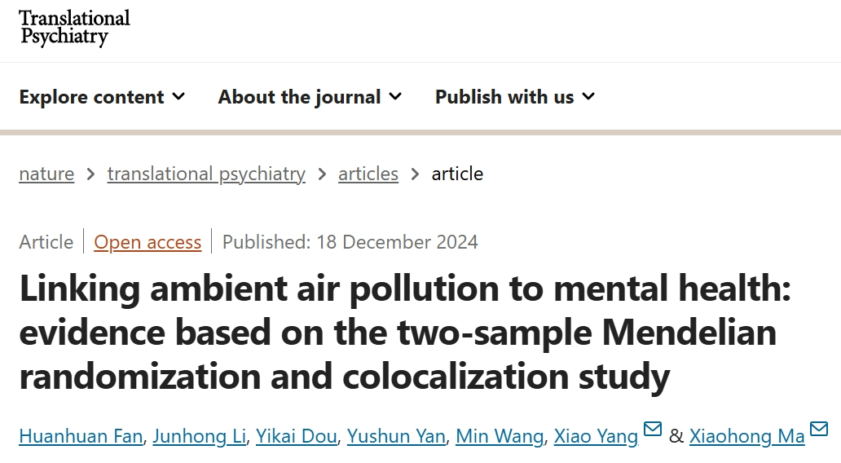This screenshot has width=841, height=463.
Task: Open the translational psychiatry breadcrumb link
Action: [x=206, y=174]
